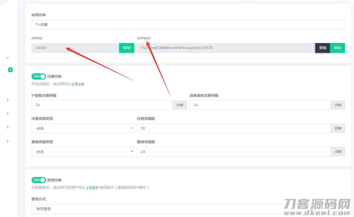Expand the first right-chevron sidebar item
Viewport: 354px width, 217px height.
tap(8, 100)
